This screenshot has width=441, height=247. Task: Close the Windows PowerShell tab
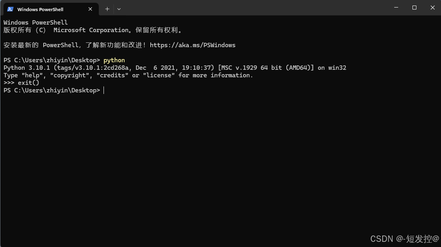90,9
